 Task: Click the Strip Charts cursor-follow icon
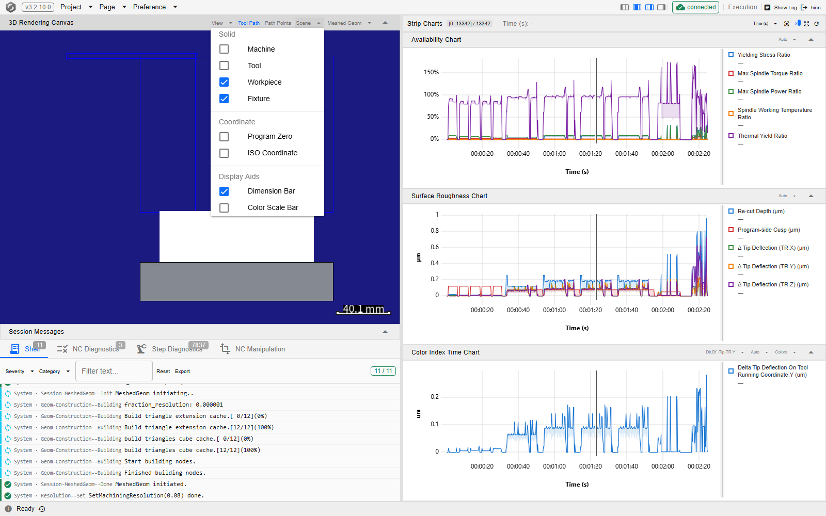point(798,23)
